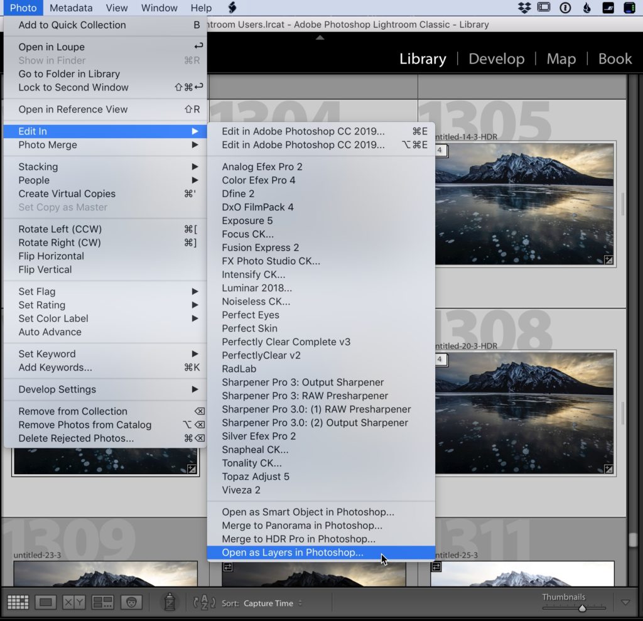Image resolution: width=643 pixels, height=621 pixels.
Task: Select the untitled-14-3-HDR thumbnail
Action: [x=524, y=204]
